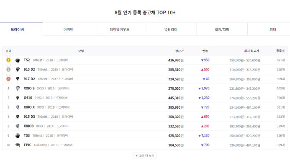The height and width of the screenshot is (165, 290).
Task: Click the XXIO X driver thumbnail
Action: 18,107
